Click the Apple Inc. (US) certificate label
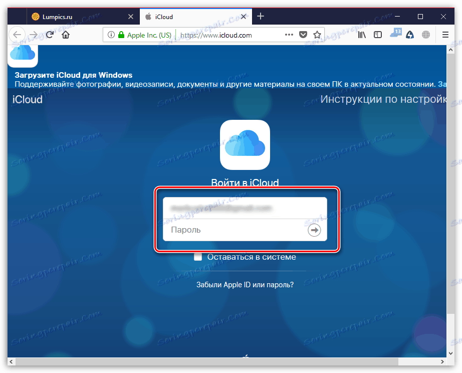462x373 pixels. coord(149,35)
